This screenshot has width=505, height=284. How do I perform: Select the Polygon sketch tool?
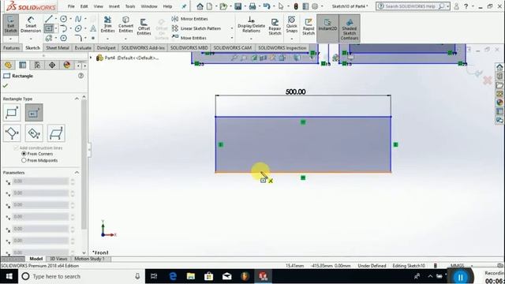[63, 38]
